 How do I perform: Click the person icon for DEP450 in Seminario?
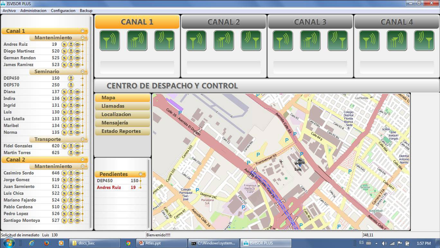71,78
